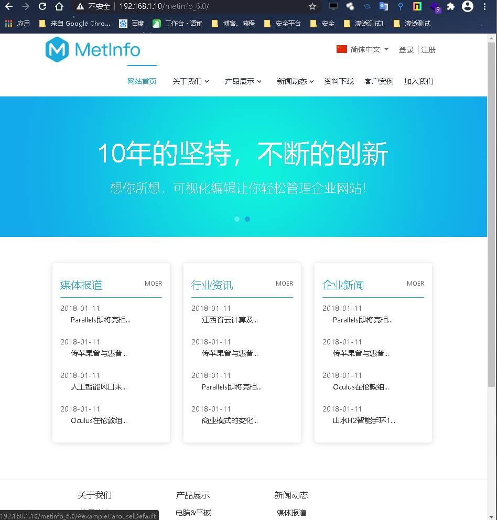Screen dimensions: 497x520
Task: Open the 客户案例 menu item
Action: pyautogui.click(x=379, y=81)
